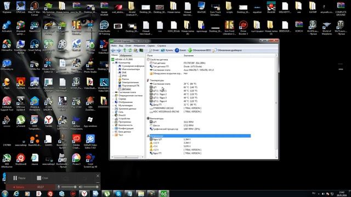351x197 pixels.
Task: Open the Отчёт report wizard toolbar button
Action: click(154, 50)
